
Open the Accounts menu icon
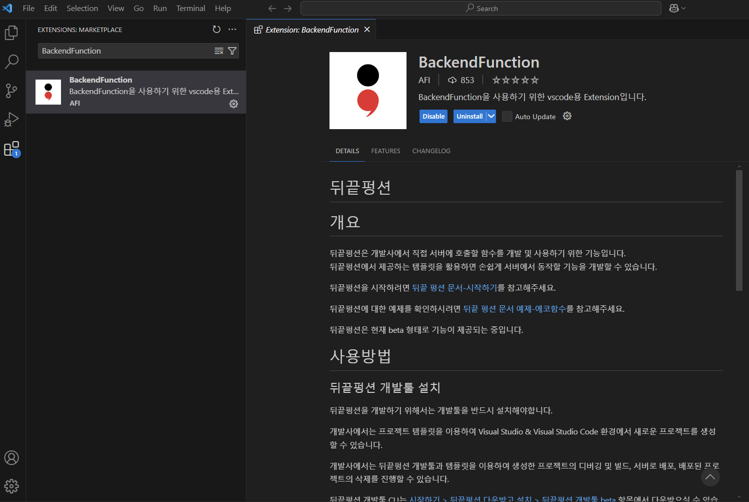[x=11, y=458]
